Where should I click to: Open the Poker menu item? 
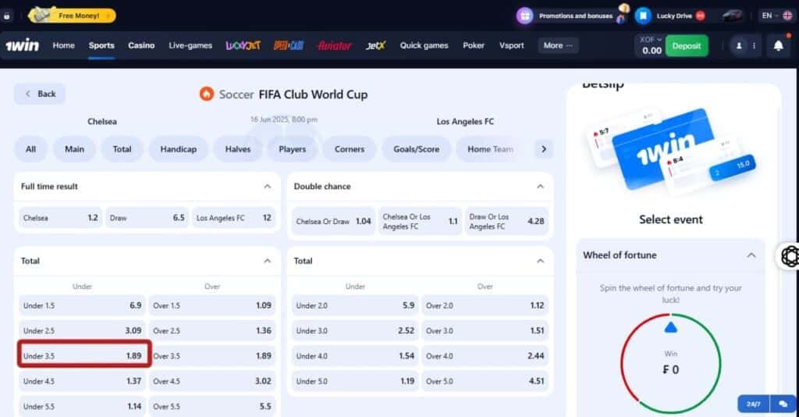(x=474, y=45)
